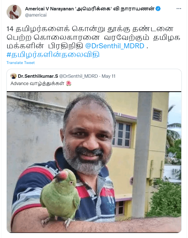Viewport: 188px width, 238px height.
Task: Open the three-dot More options menu
Action: click(x=179, y=9)
